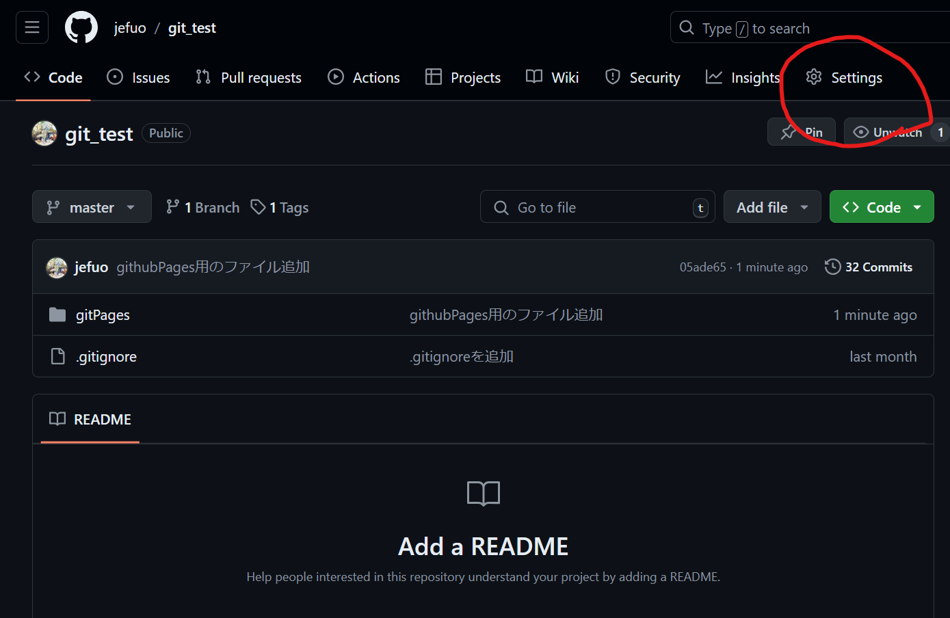Select the README tab
The image size is (950, 618).
(90, 419)
